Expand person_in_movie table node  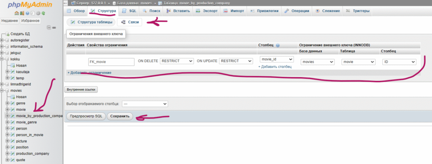click(8, 135)
